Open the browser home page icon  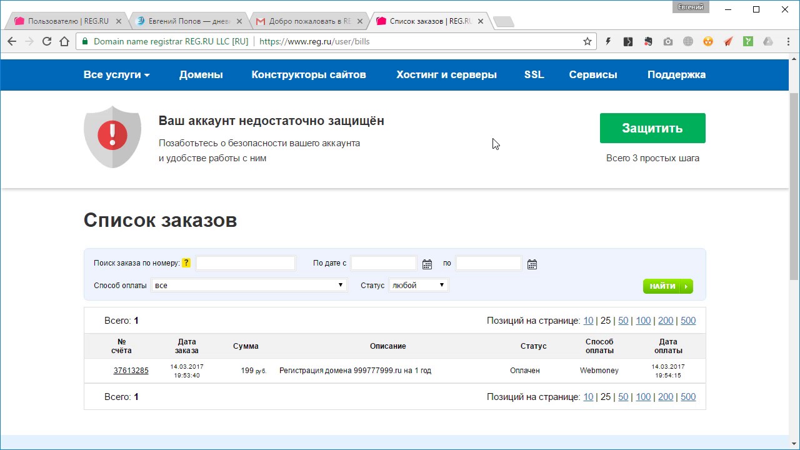click(x=64, y=41)
